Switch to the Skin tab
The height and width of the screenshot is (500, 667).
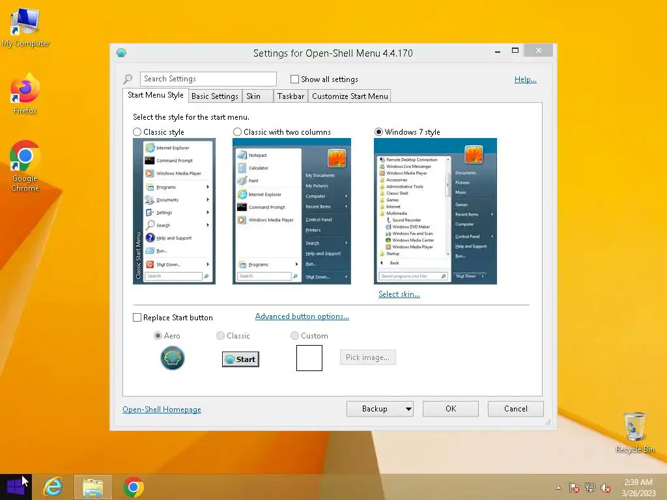pos(257,96)
